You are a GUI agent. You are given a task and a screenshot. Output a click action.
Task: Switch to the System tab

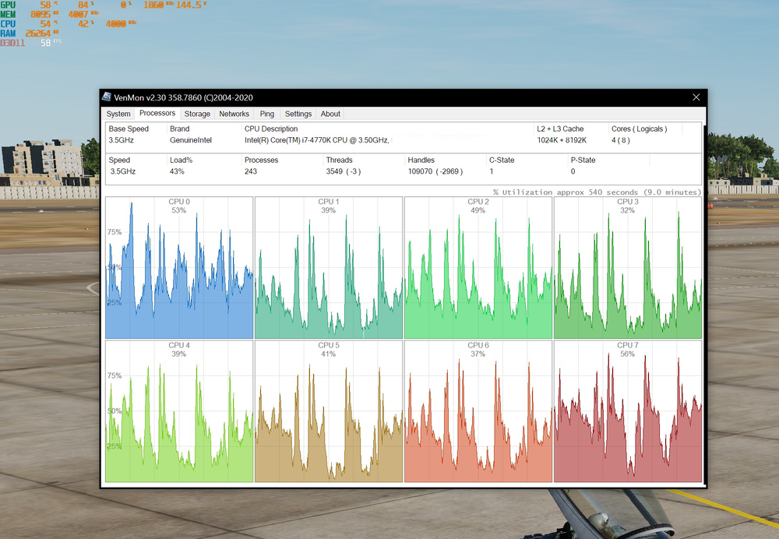pos(118,114)
